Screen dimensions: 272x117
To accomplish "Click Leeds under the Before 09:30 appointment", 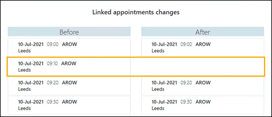I will pyautogui.click(x=24, y=108).
